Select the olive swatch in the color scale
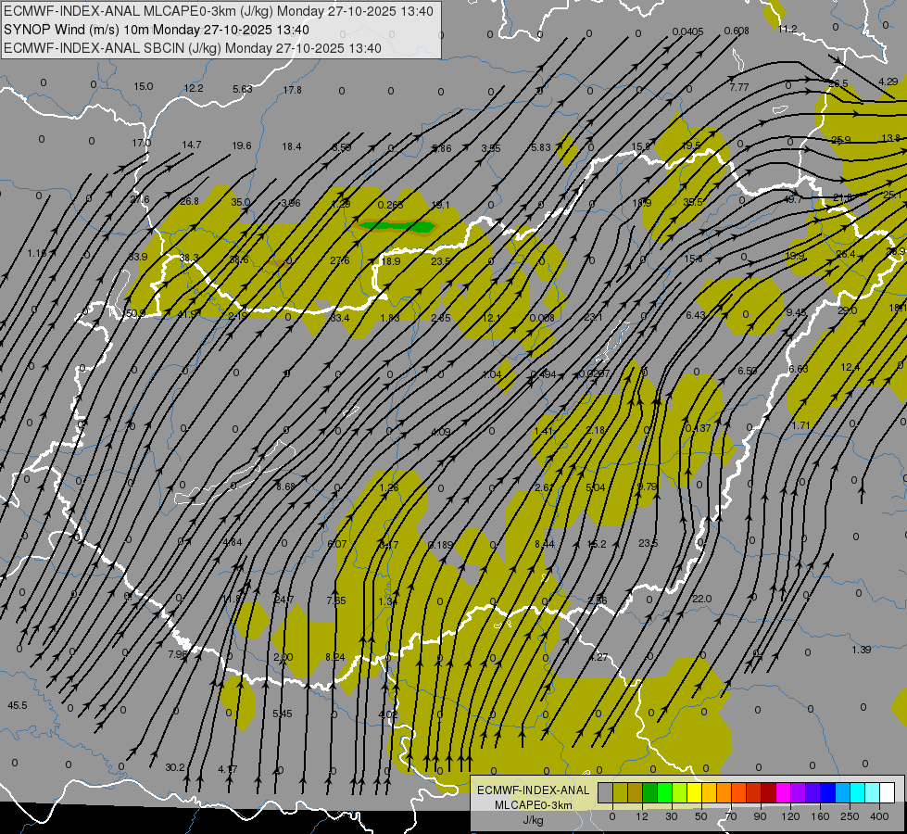Viewport: 907px width, 834px height. click(620, 792)
